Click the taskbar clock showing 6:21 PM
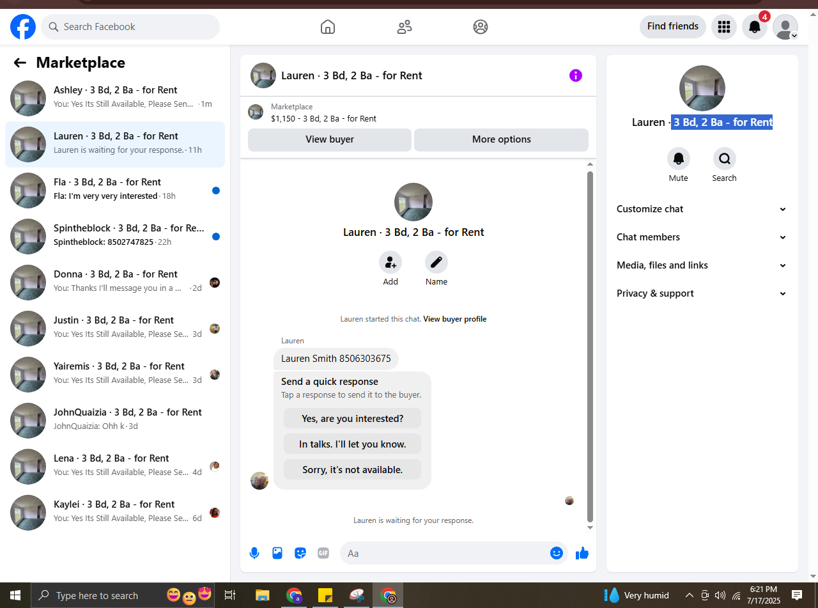Viewport: 818px width, 608px height. (764, 595)
